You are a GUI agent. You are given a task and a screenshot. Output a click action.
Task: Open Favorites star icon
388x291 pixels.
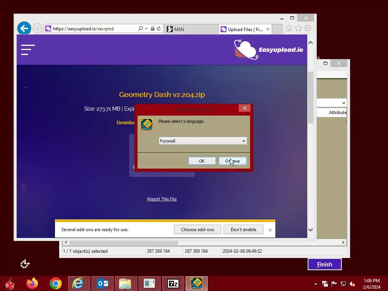coord(299,28)
